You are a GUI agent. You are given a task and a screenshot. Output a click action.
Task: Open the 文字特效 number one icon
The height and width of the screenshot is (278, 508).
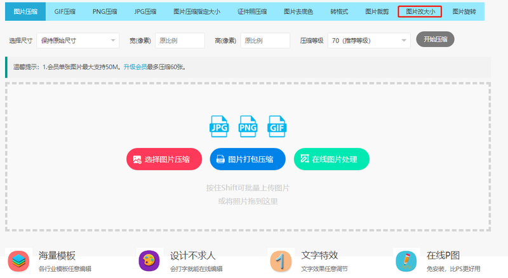281,261
